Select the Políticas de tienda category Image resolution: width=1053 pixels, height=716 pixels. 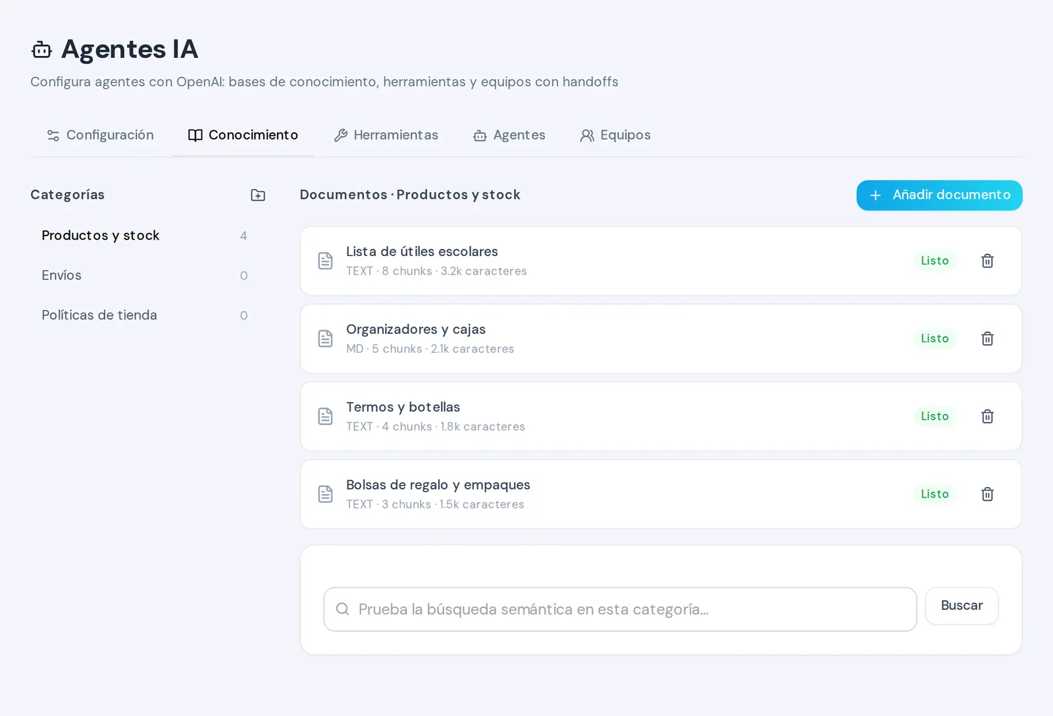pyautogui.click(x=145, y=315)
